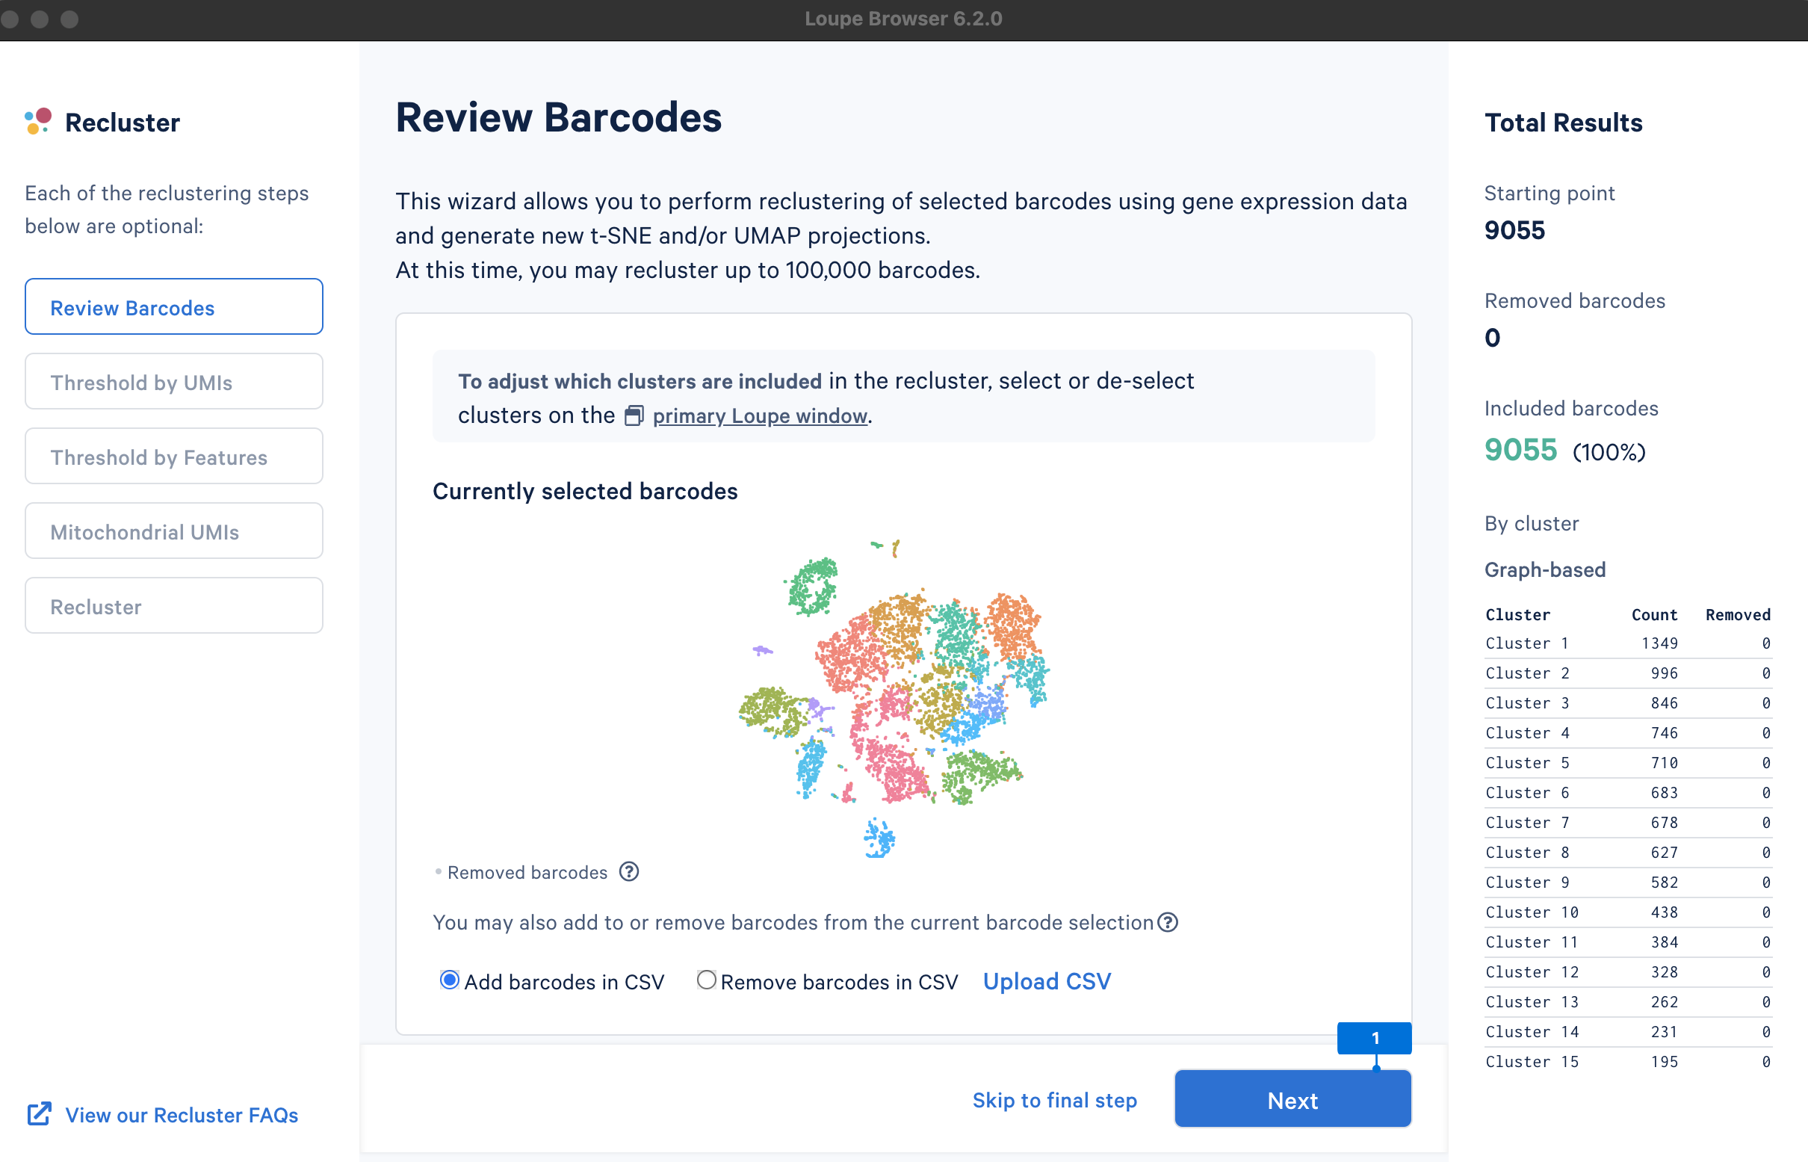Select the Remove barcodes in CSV option
This screenshot has height=1162, width=1808.
706,980
